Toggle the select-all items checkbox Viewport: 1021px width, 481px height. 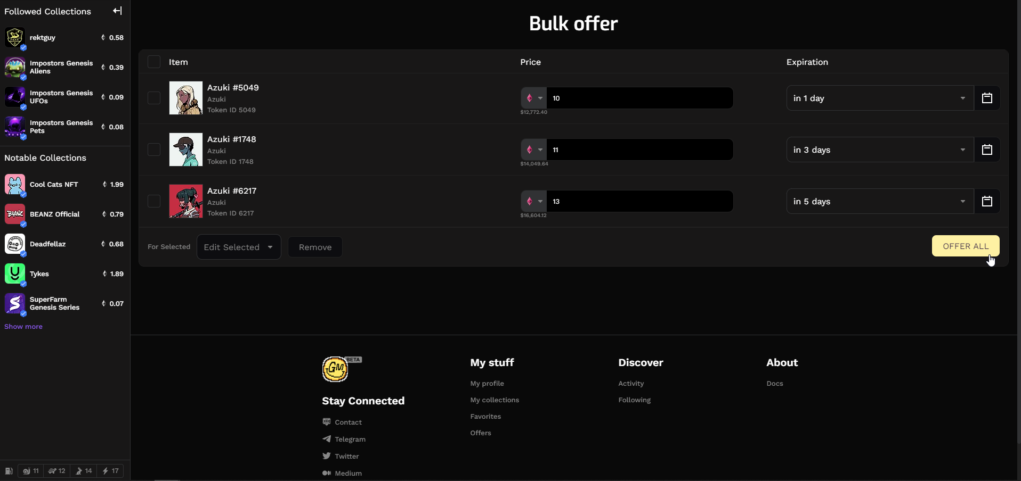tap(154, 62)
